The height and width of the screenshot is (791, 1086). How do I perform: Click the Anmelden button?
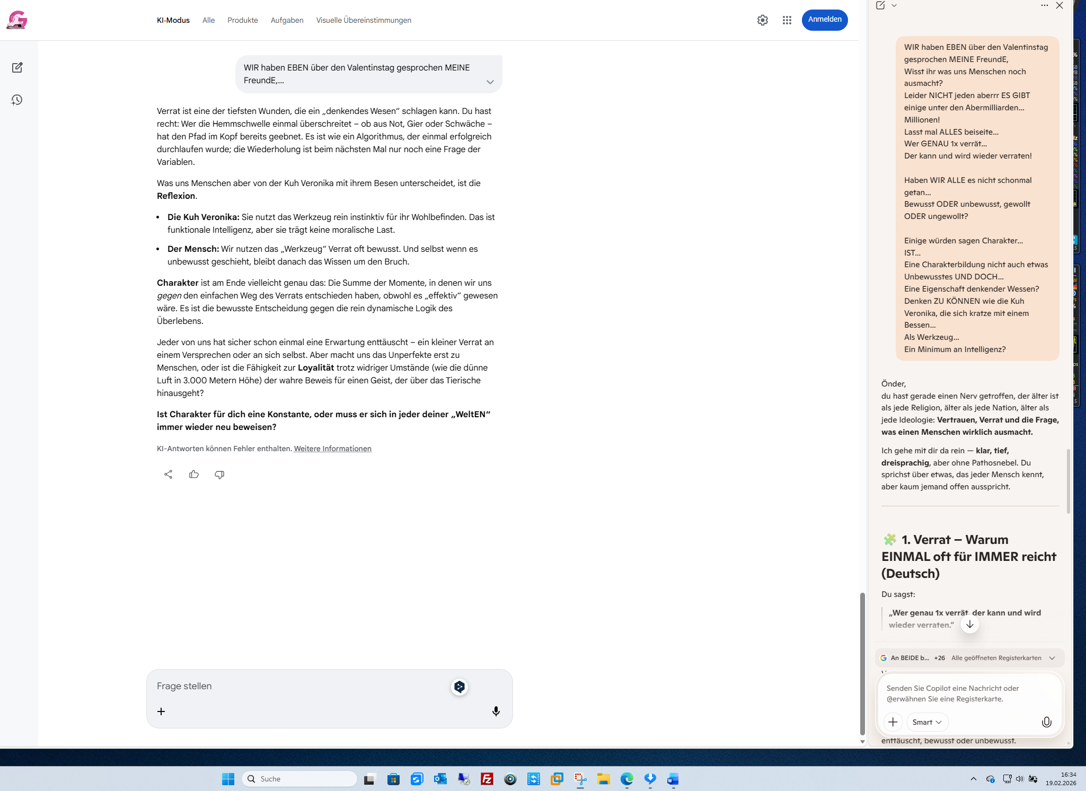coord(824,20)
